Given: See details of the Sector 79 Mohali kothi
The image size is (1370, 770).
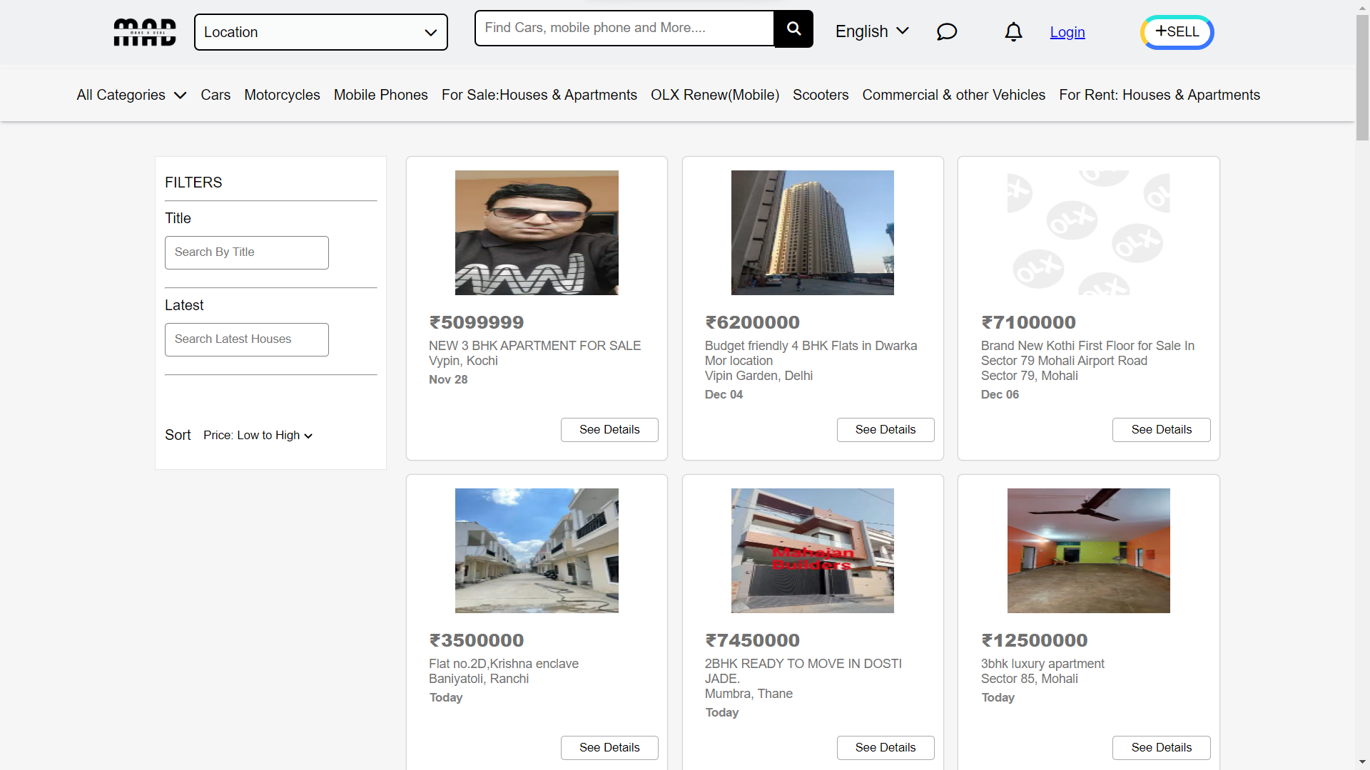Looking at the screenshot, I should coord(1160,429).
